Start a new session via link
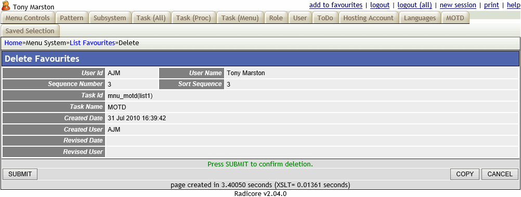Image resolution: width=521 pixels, height=197 pixels. click(x=458, y=5)
